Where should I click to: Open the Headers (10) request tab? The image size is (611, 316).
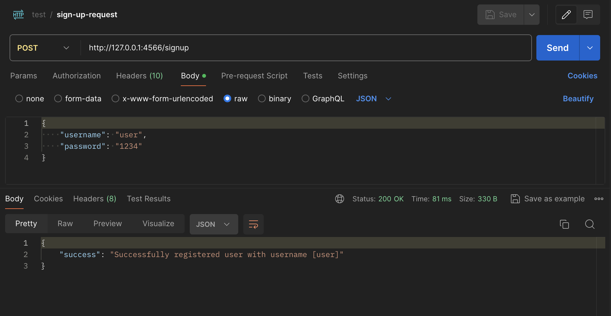coord(139,76)
